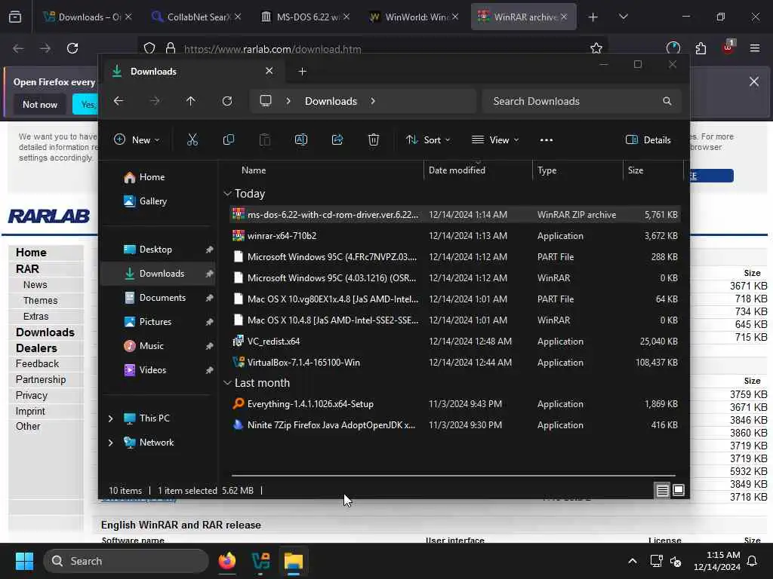Click the Firefox URL address bar
This screenshot has width=773, height=579.
point(372,48)
